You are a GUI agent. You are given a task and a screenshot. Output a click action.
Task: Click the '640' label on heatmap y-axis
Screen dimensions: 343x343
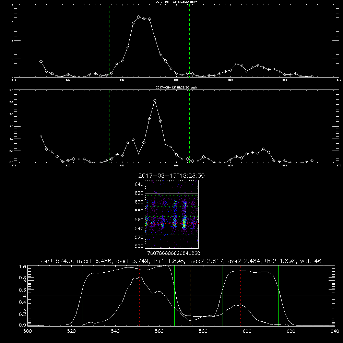point(139,185)
